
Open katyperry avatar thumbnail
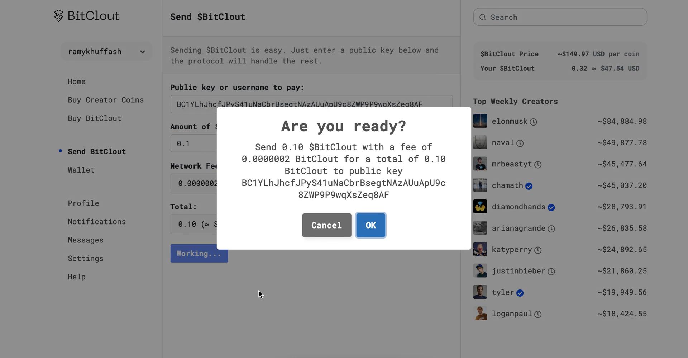pos(480,249)
